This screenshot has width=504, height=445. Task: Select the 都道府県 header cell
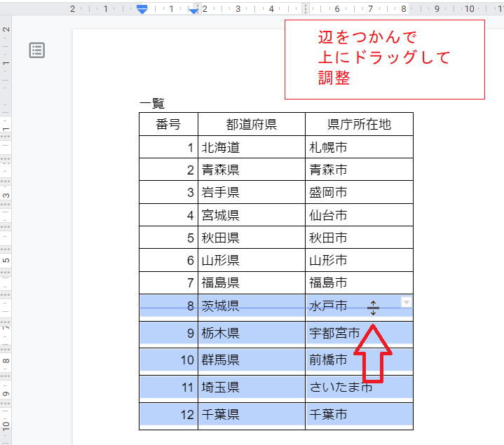click(x=252, y=124)
